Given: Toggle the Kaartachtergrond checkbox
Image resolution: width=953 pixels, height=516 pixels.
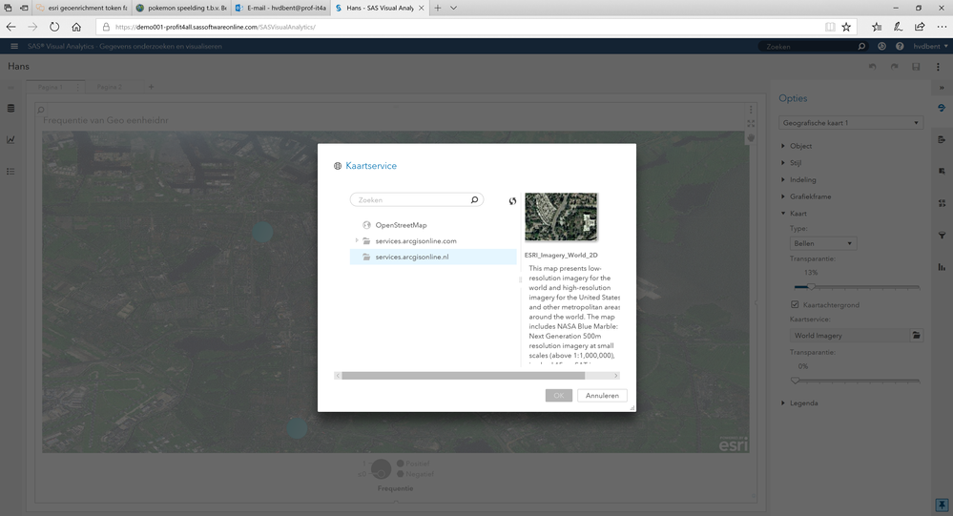Looking at the screenshot, I should click(x=795, y=304).
